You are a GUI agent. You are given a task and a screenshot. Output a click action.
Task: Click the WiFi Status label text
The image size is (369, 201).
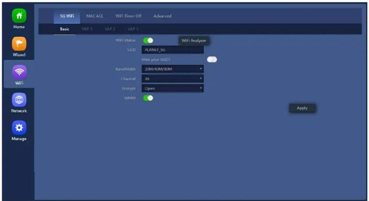126,41
